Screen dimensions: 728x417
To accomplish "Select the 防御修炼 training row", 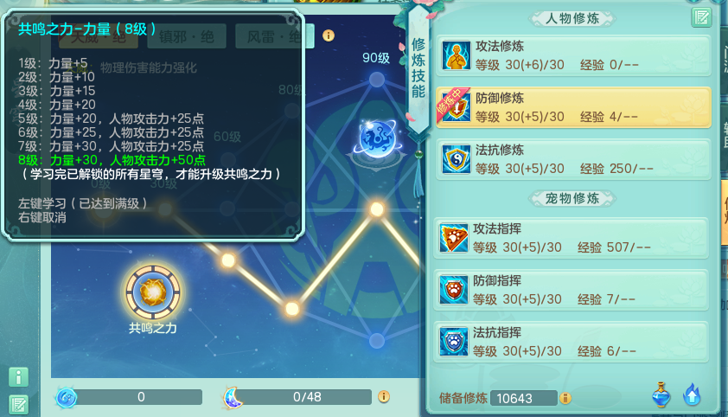I will tap(573, 107).
